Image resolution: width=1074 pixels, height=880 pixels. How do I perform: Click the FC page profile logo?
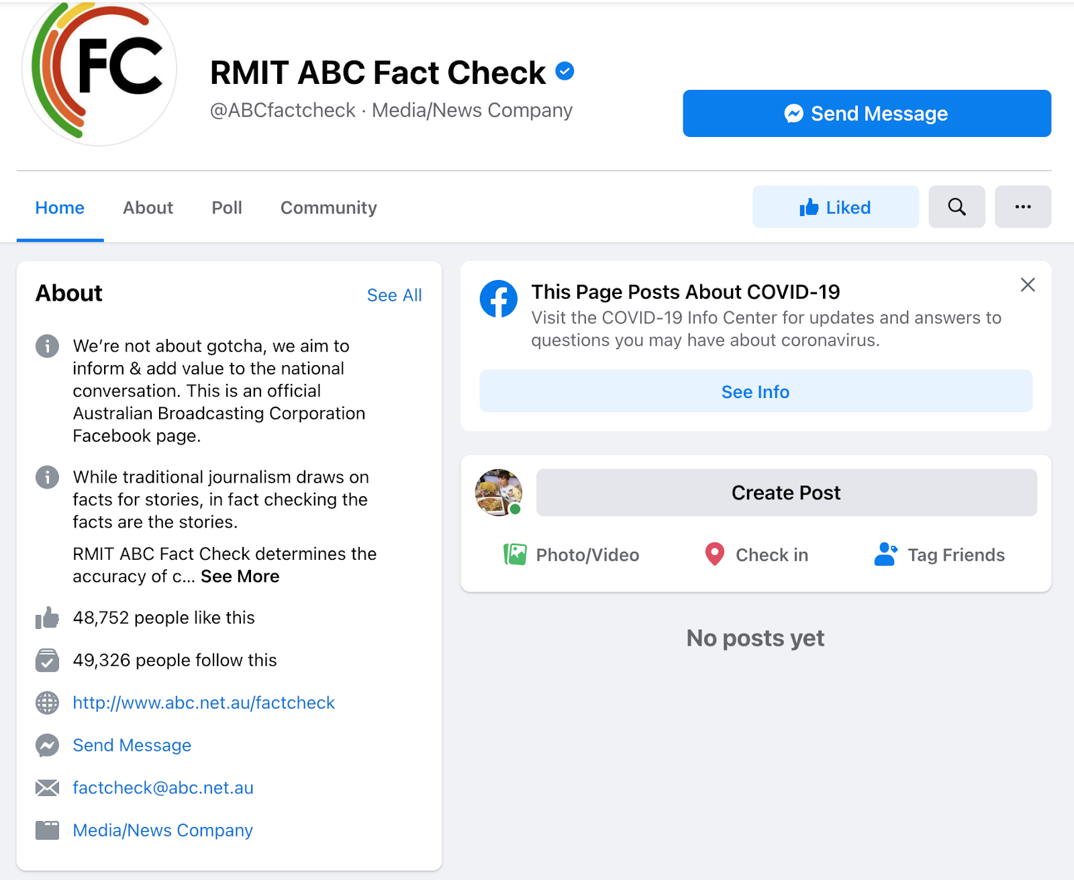99,70
